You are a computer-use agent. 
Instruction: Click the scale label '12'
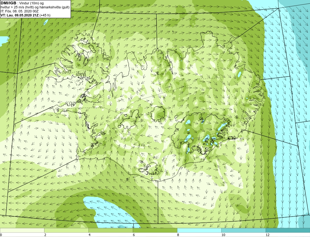tap(268, 235)
